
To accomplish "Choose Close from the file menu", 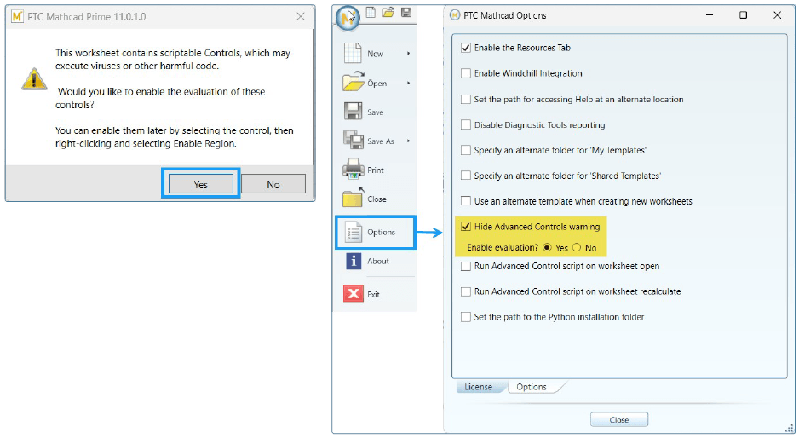I will coord(377,199).
